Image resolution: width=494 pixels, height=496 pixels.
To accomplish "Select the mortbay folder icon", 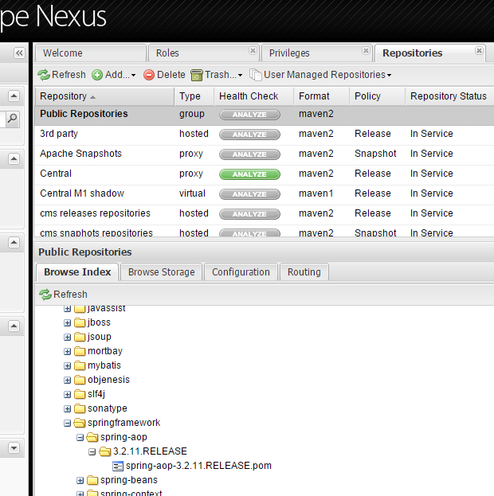I will click(x=80, y=351).
